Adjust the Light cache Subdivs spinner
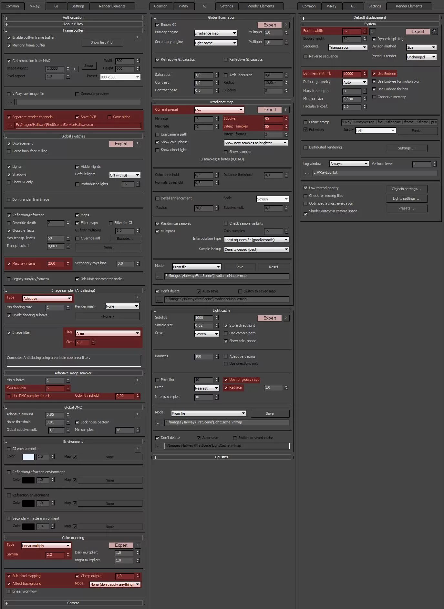The width and height of the screenshot is (444, 609). [216, 318]
